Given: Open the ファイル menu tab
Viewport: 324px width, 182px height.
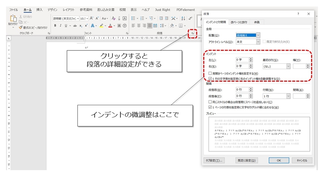Looking at the screenshot, I should pyautogui.click(x=13, y=10).
